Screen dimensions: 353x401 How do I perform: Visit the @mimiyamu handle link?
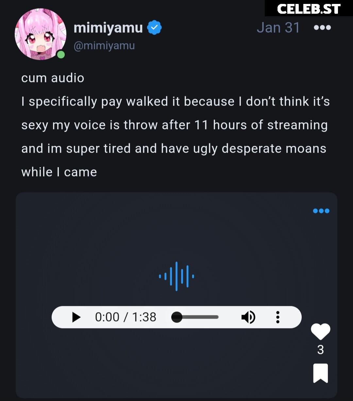104,46
